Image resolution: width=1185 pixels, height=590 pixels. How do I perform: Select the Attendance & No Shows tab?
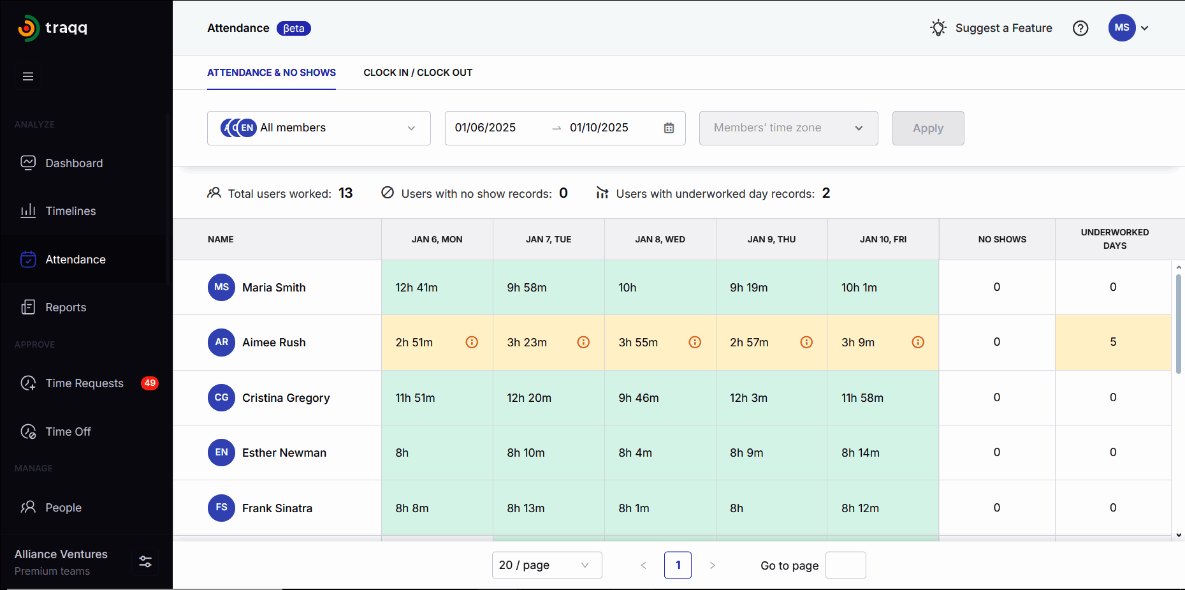(271, 72)
